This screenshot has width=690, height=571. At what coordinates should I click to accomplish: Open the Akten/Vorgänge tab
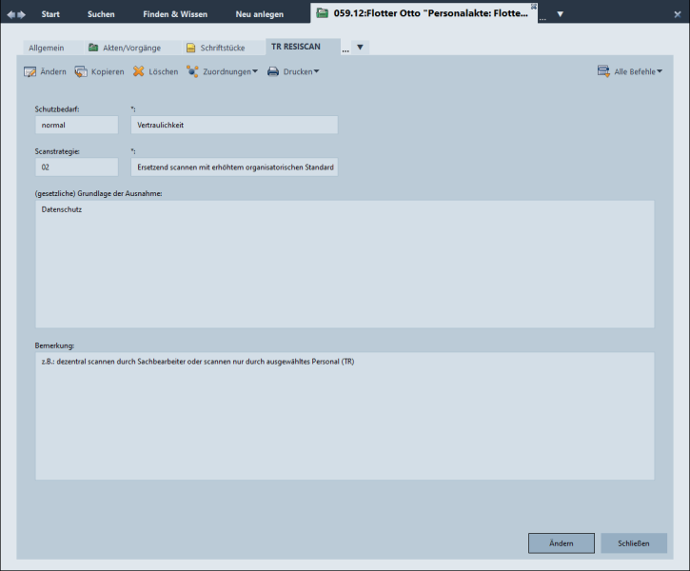tap(124, 48)
